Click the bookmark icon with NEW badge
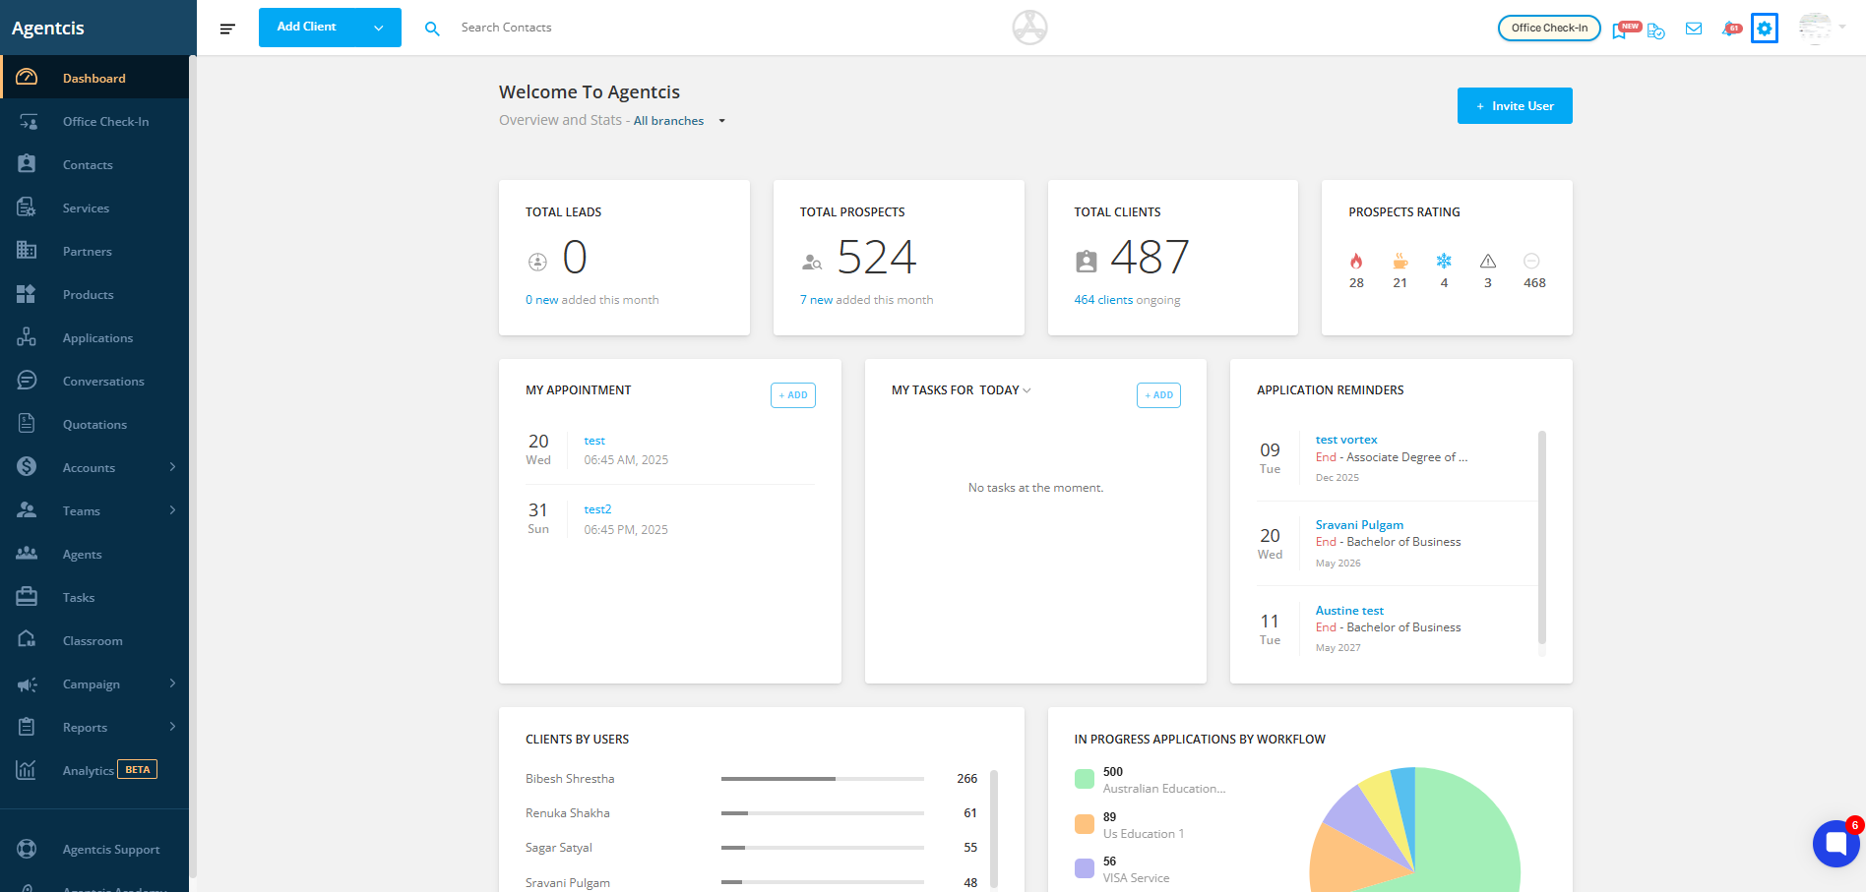 pyautogui.click(x=1625, y=30)
